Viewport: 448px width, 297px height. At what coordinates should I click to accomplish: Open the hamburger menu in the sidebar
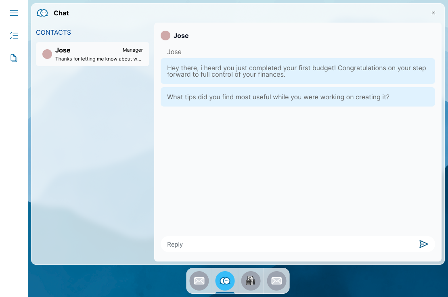pyautogui.click(x=14, y=13)
